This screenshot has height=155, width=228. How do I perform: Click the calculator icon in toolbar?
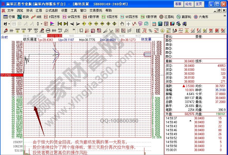pyautogui.click(x=160, y=24)
